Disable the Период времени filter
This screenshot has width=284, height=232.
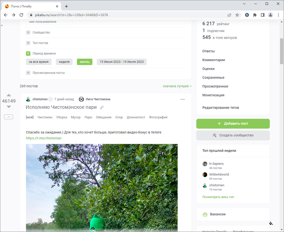click(28, 53)
